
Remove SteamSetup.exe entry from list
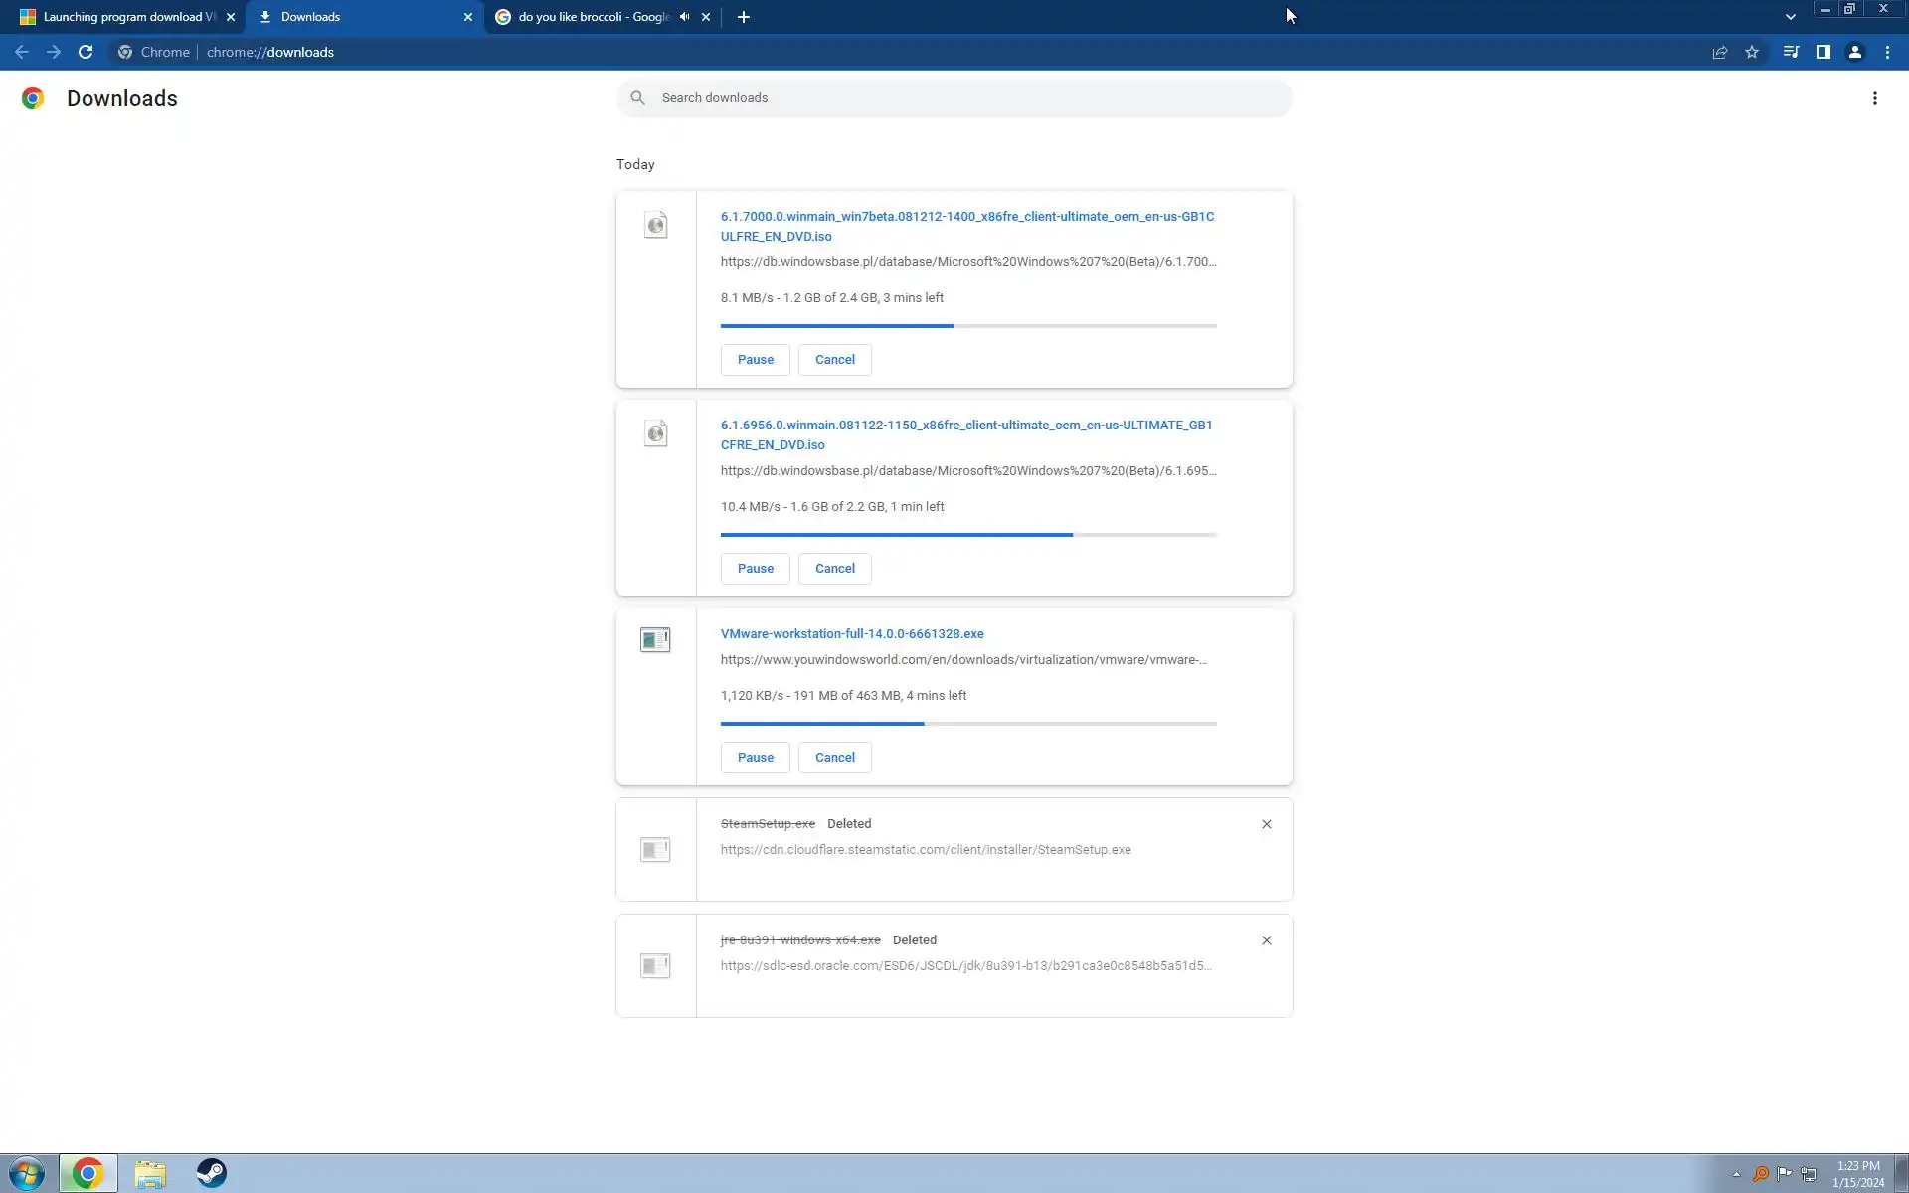point(1266,824)
